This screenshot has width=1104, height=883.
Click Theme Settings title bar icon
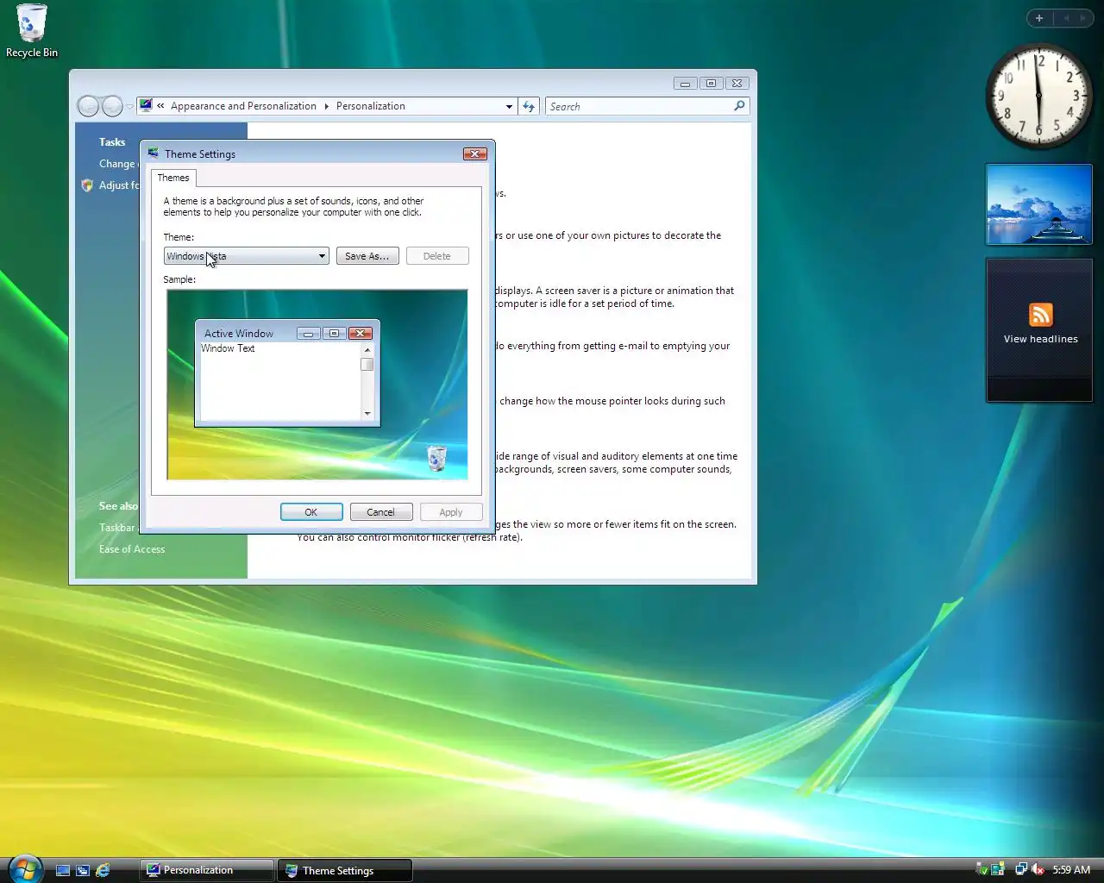(x=154, y=153)
